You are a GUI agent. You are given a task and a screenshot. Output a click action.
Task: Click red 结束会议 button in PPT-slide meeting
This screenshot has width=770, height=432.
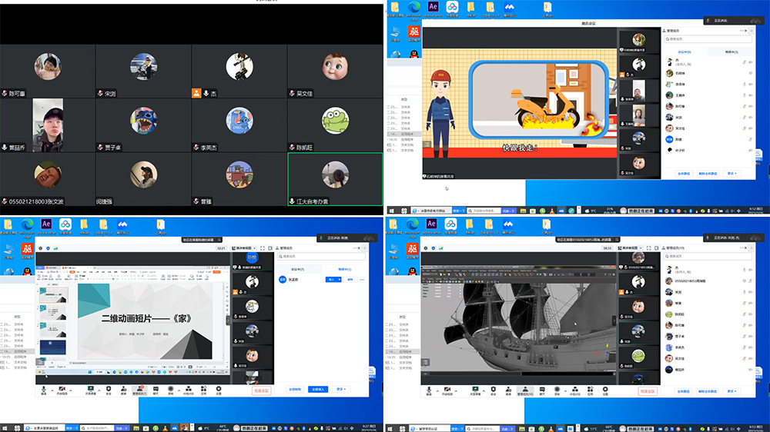tap(261, 390)
